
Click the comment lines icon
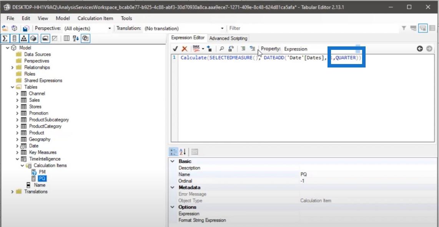tap(243, 49)
